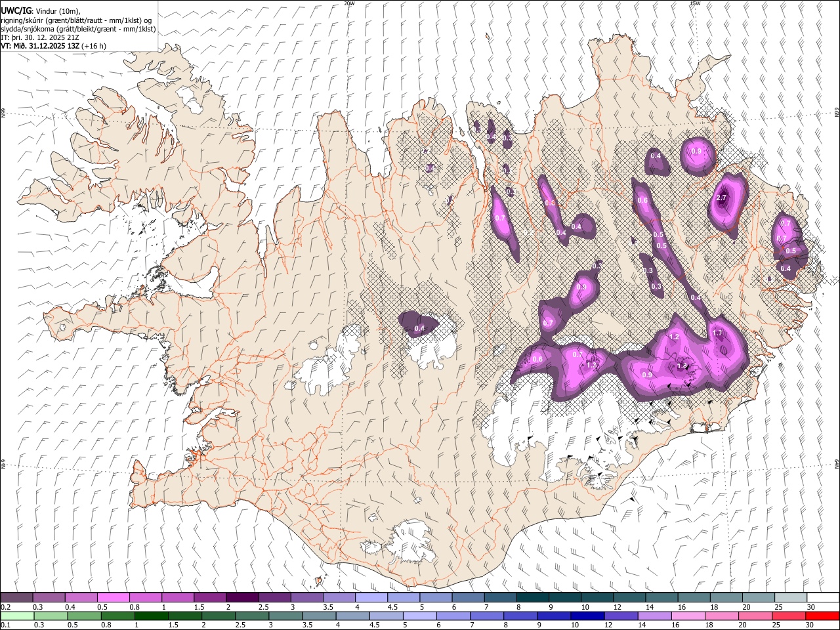Click the hot pink swatch between 20 and 25
The image size is (840, 630).
755,616
